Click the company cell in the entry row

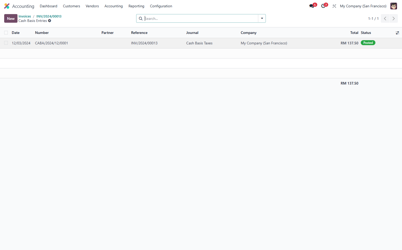264,43
